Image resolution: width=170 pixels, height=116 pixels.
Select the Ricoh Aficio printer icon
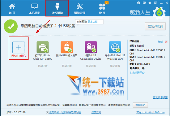pyautogui.click(x=43, y=47)
